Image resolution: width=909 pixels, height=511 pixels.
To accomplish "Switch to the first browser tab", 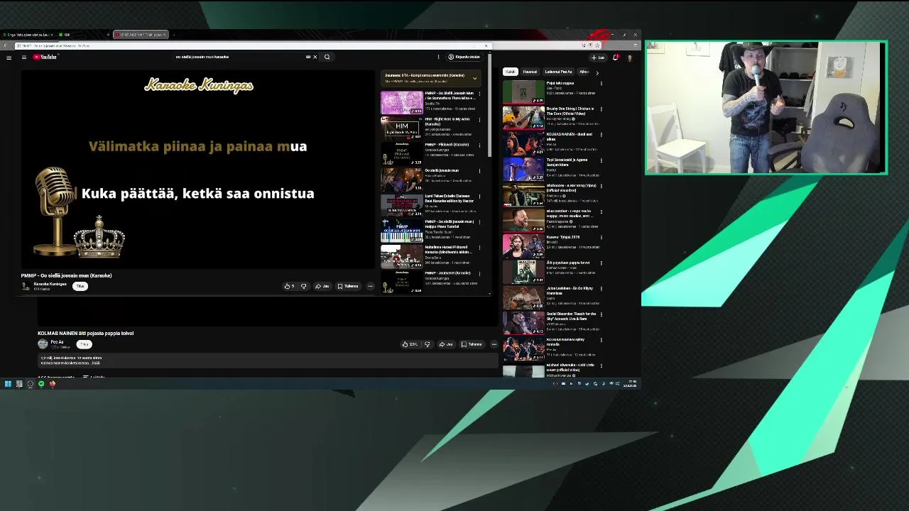I will tap(28, 34).
